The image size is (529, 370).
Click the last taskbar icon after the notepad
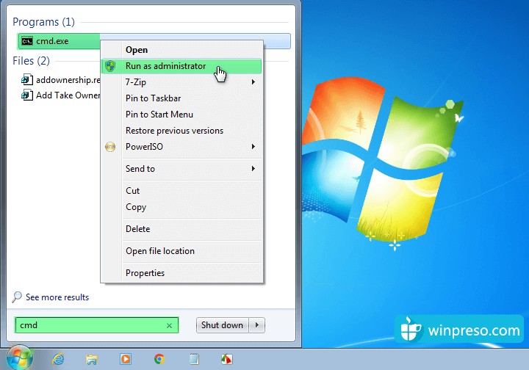coord(226,359)
